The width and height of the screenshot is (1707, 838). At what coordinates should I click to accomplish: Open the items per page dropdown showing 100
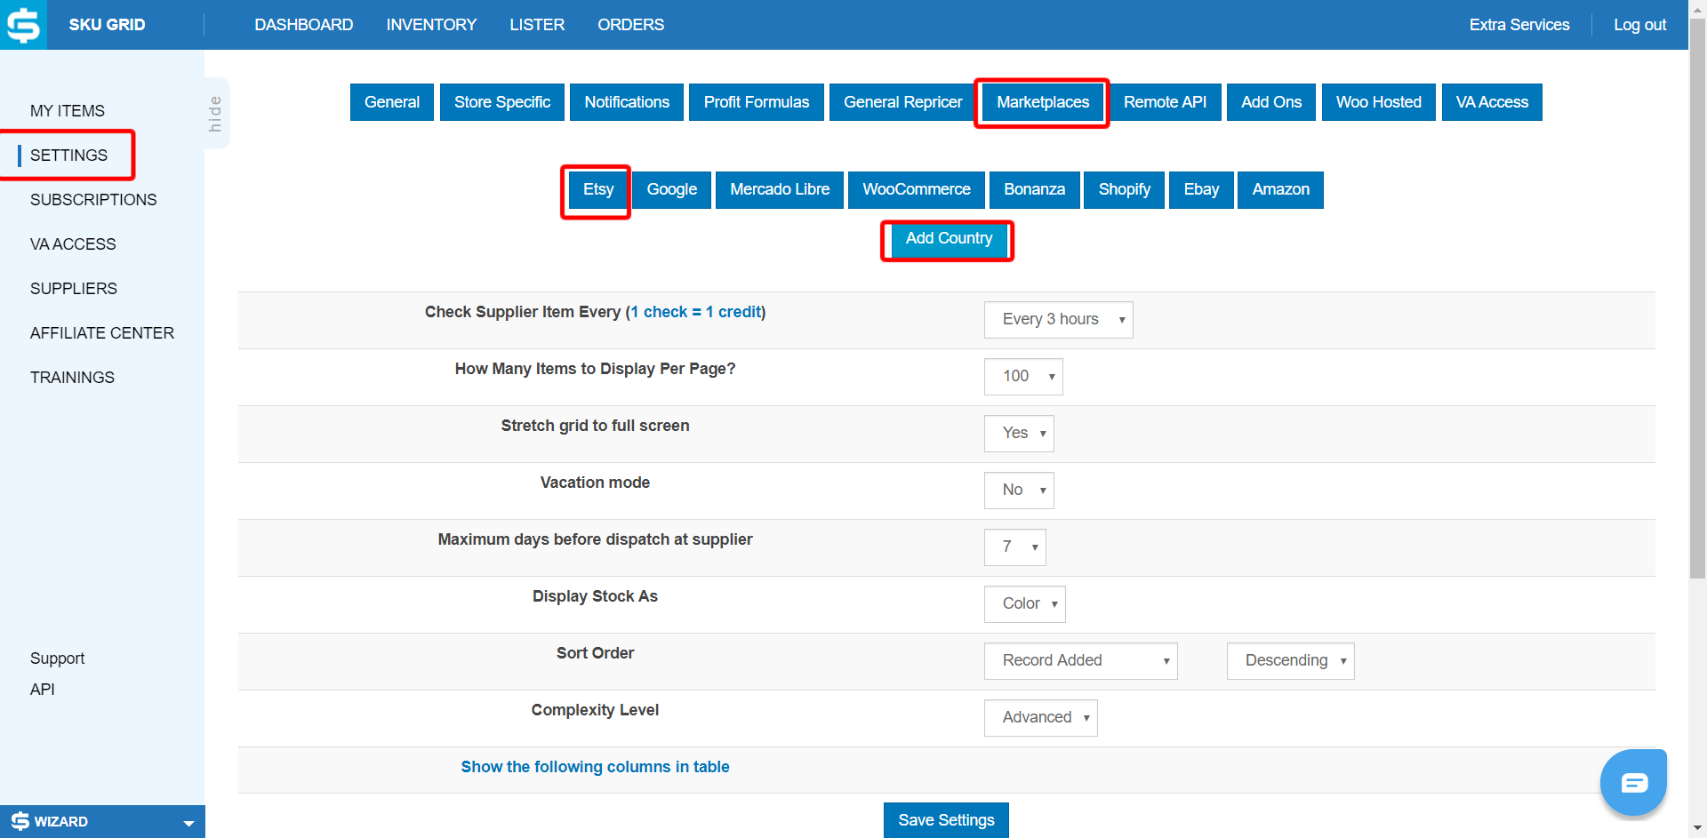click(x=1023, y=377)
